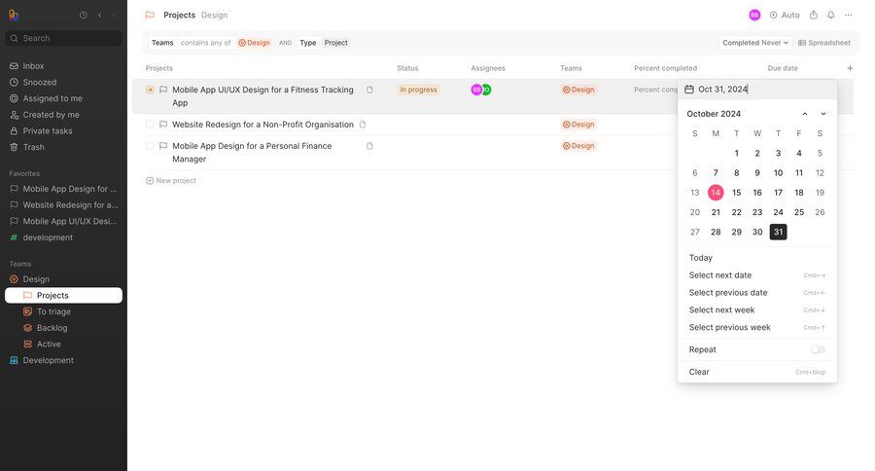Click the search field

(x=63, y=38)
